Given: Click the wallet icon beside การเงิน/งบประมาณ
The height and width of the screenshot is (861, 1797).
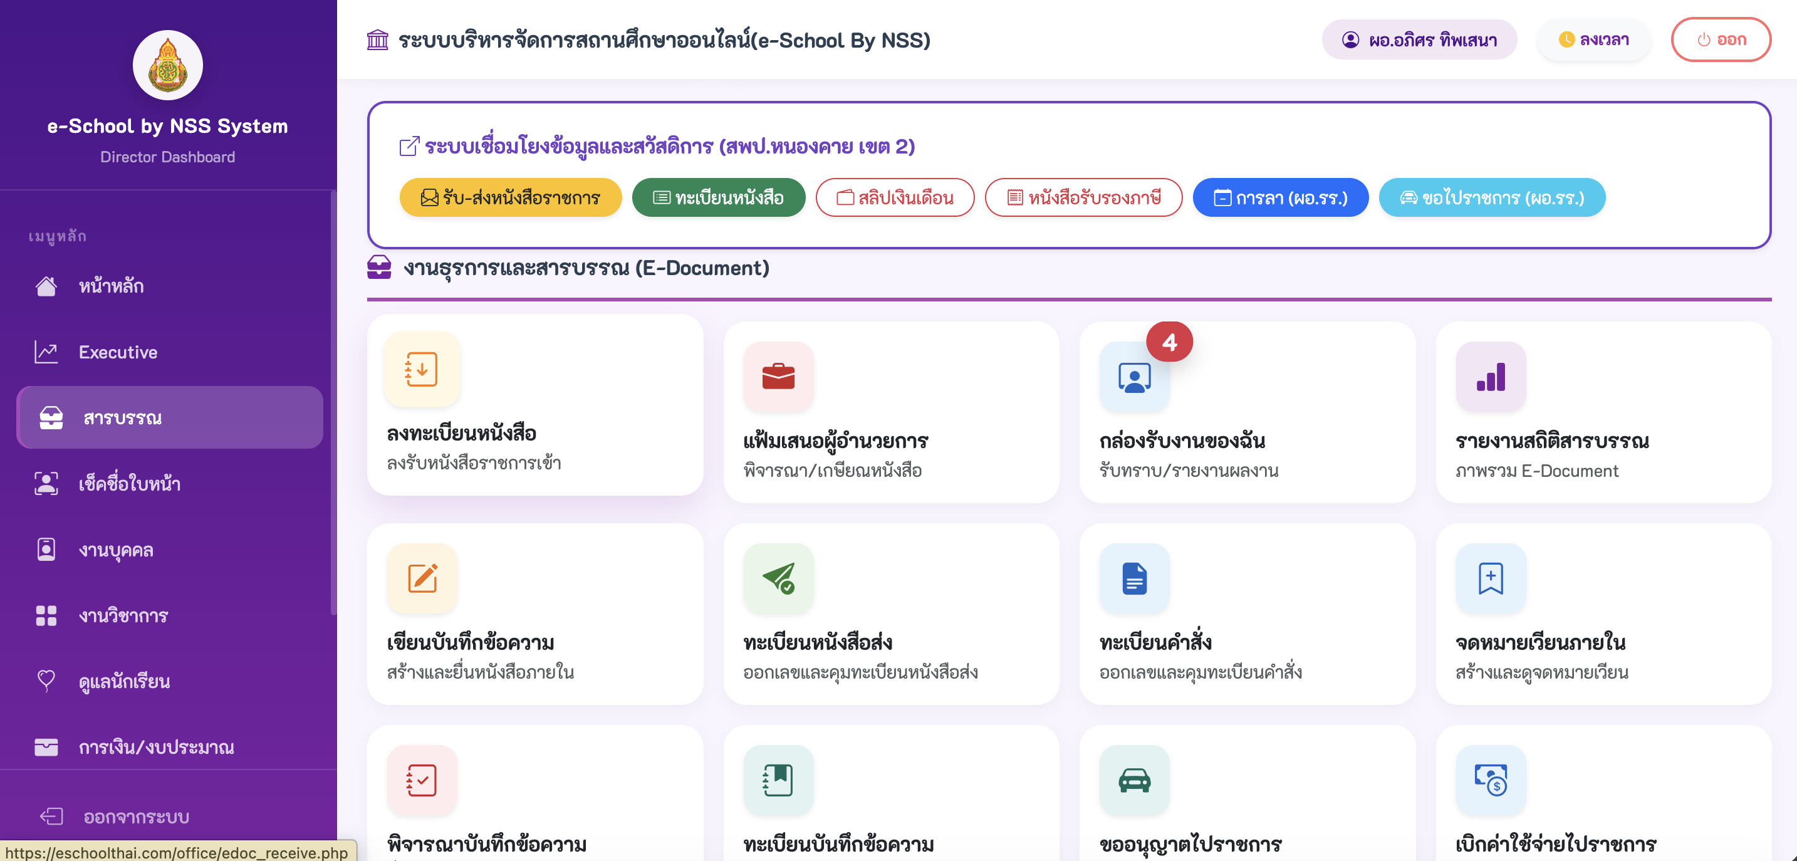Looking at the screenshot, I should pyautogui.click(x=46, y=746).
